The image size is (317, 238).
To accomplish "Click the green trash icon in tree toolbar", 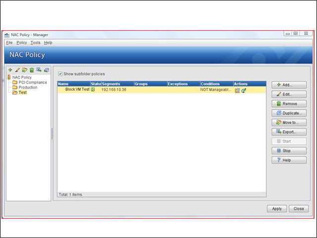I will point(32,70).
